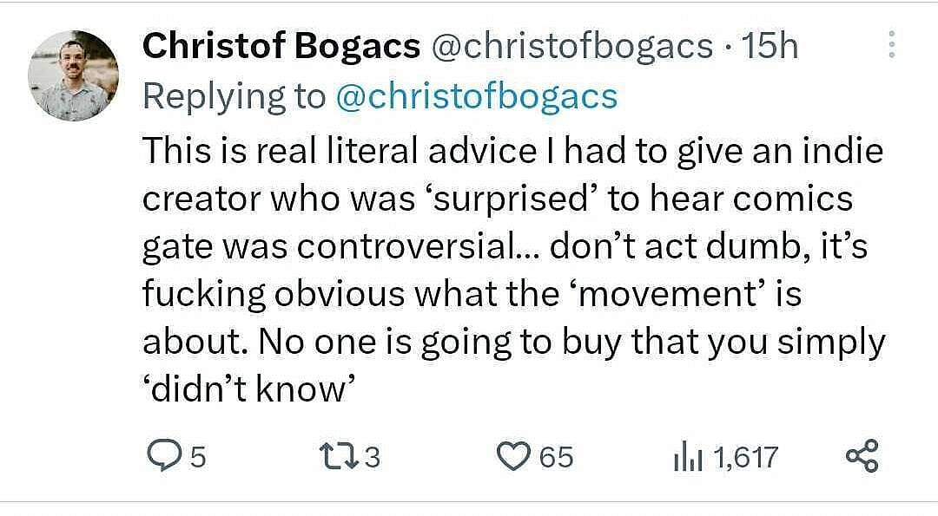
Task: Open view analytics bar chart icon
Action: (689, 455)
